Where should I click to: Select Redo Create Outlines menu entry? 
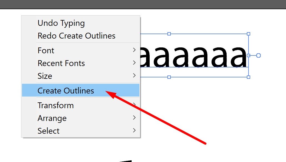pyautogui.click(x=81, y=36)
